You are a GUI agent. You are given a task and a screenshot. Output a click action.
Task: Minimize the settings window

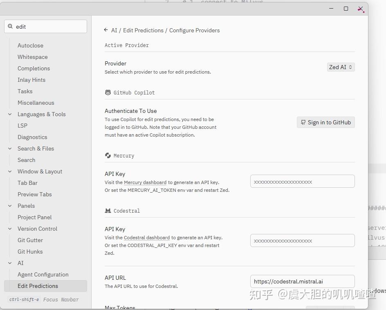click(x=331, y=9)
